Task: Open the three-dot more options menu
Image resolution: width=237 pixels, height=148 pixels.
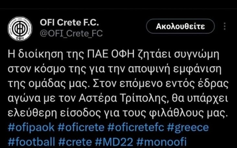Action: [x=225, y=26]
